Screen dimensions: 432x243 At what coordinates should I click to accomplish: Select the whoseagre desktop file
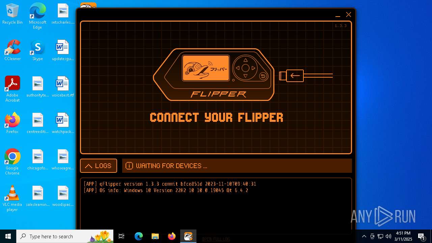click(63, 160)
